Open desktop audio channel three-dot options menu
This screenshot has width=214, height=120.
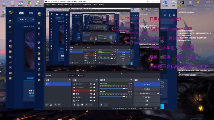click(x=130, y=97)
